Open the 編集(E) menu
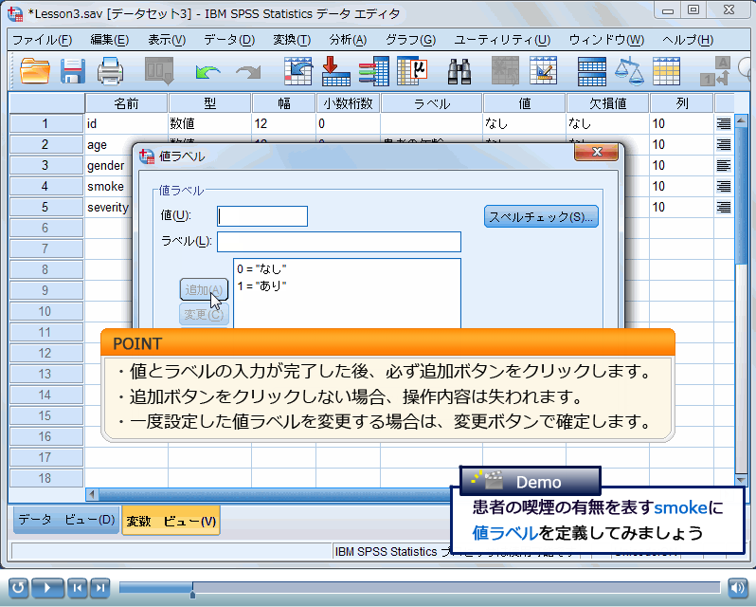 click(x=110, y=40)
